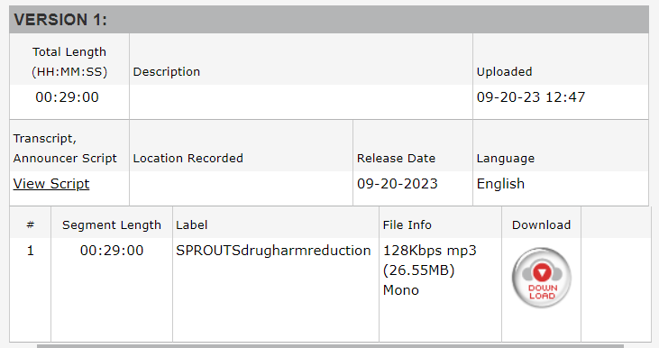
Task: Click the Transcript, Announcer Script header
Action: click(65, 149)
